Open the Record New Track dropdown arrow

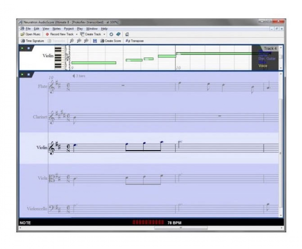tap(77, 34)
